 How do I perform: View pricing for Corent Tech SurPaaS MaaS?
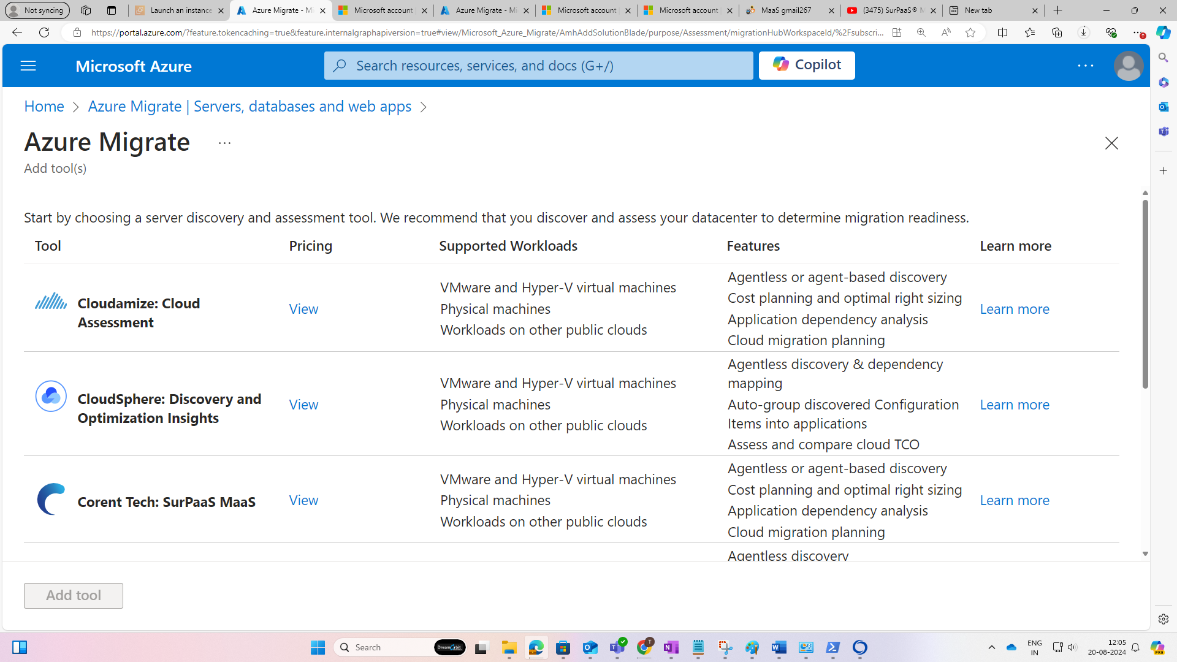pyautogui.click(x=304, y=500)
